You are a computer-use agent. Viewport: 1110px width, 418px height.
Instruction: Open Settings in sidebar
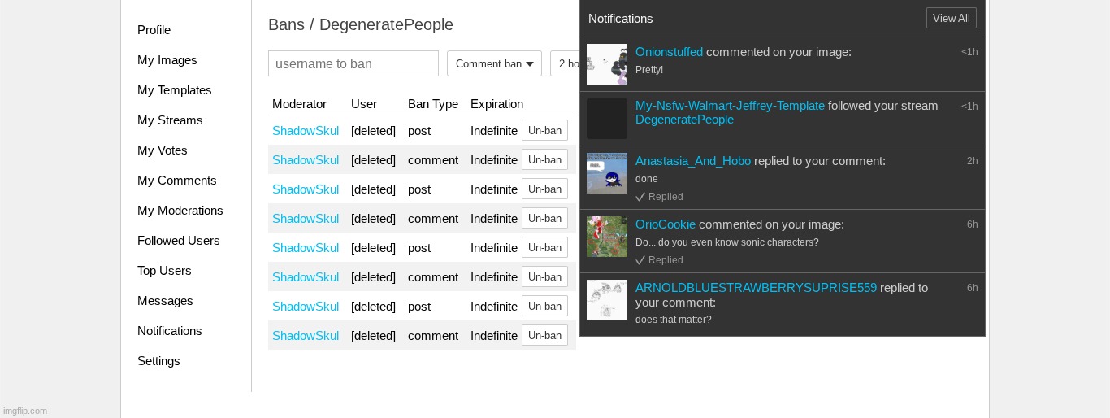point(158,361)
